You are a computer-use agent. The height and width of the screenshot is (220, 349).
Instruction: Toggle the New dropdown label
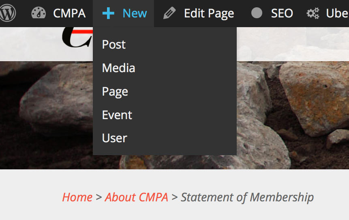pos(135,13)
